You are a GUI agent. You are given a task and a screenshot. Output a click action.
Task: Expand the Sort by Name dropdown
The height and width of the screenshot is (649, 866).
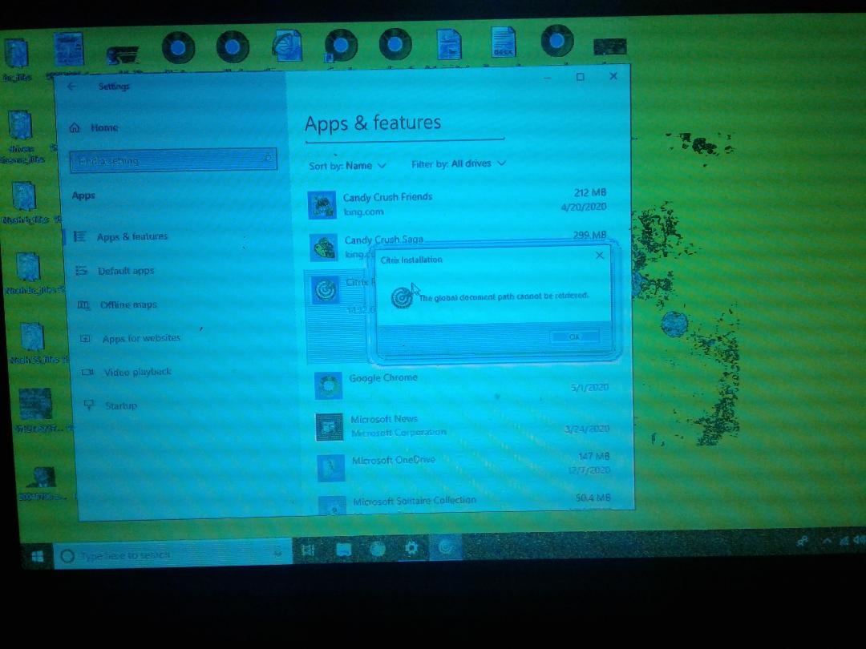coord(348,166)
